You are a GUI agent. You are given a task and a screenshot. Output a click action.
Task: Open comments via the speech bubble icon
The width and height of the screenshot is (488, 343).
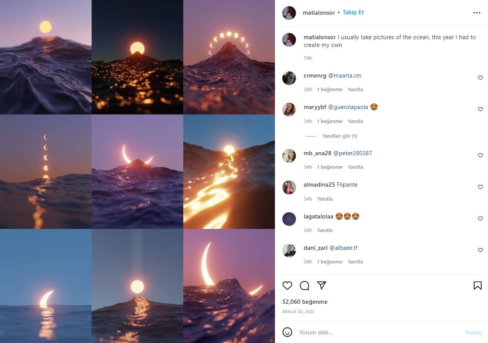coord(304,286)
